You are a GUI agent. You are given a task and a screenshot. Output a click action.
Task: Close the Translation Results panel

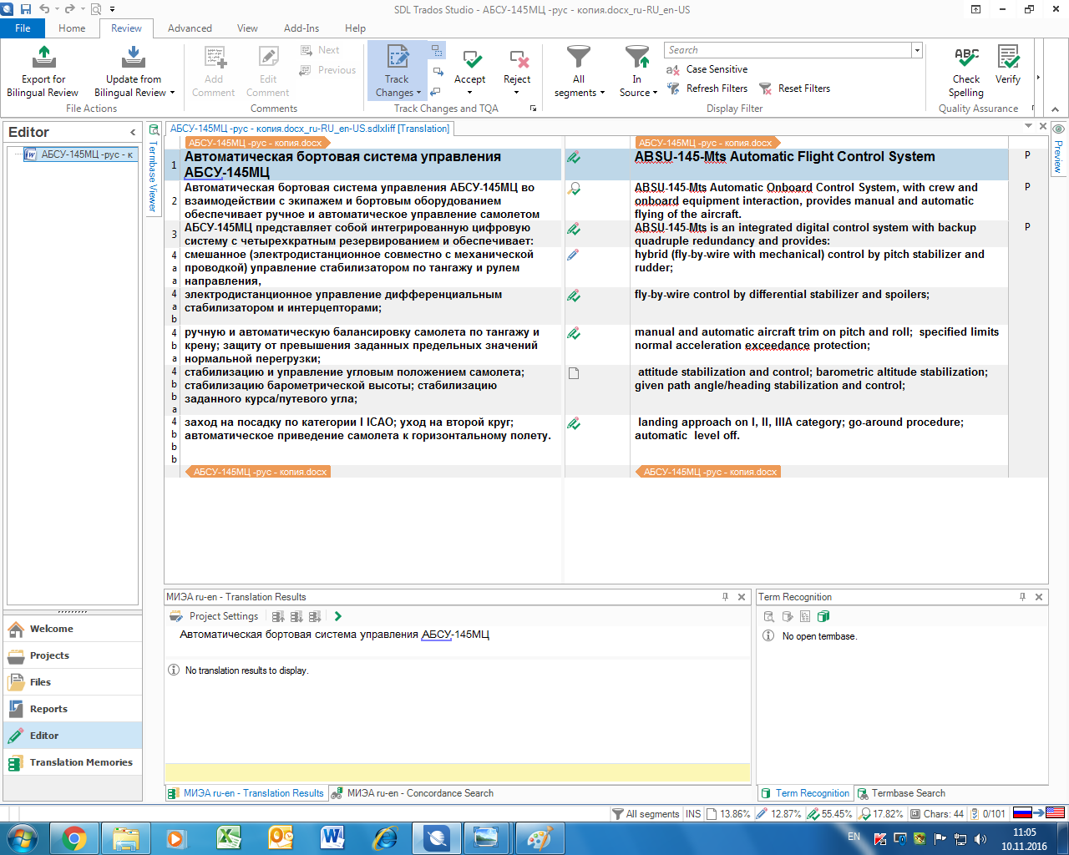point(742,597)
